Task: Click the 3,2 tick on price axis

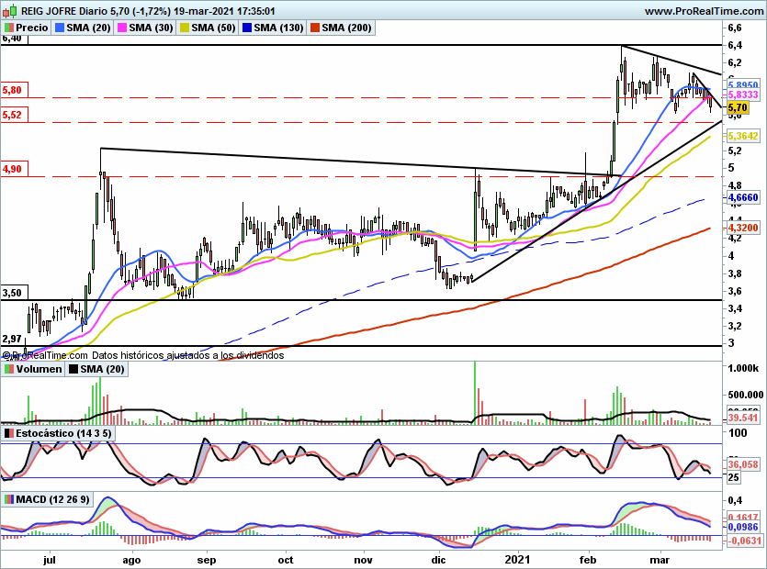Action: (735, 326)
